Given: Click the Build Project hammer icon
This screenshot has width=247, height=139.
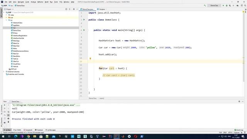Looking at the screenshot, I should (x=205, y=5).
